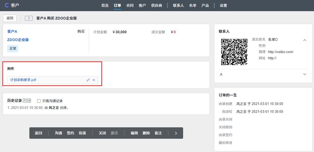314x152 pixels.
Task: Open the 合同 menu tab
Action: (x=130, y=5)
